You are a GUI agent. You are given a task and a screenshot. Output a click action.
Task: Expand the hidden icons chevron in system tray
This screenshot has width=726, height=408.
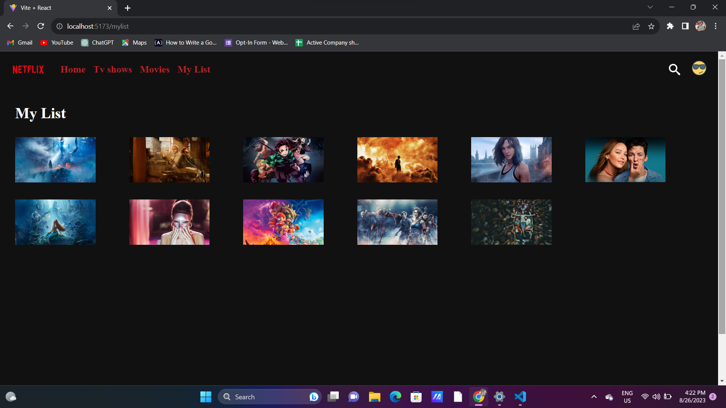tap(593, 397)
